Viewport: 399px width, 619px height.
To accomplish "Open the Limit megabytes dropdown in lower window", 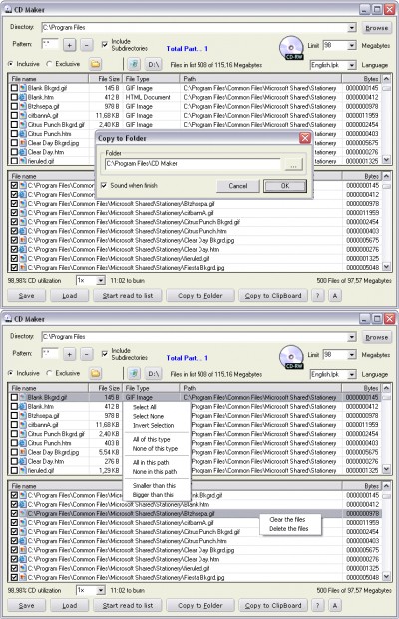I will (x=352, y=355).
